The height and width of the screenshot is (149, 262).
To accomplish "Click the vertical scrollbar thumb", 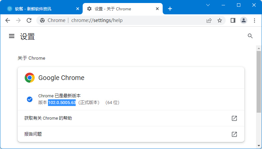I will coord(259,82).
